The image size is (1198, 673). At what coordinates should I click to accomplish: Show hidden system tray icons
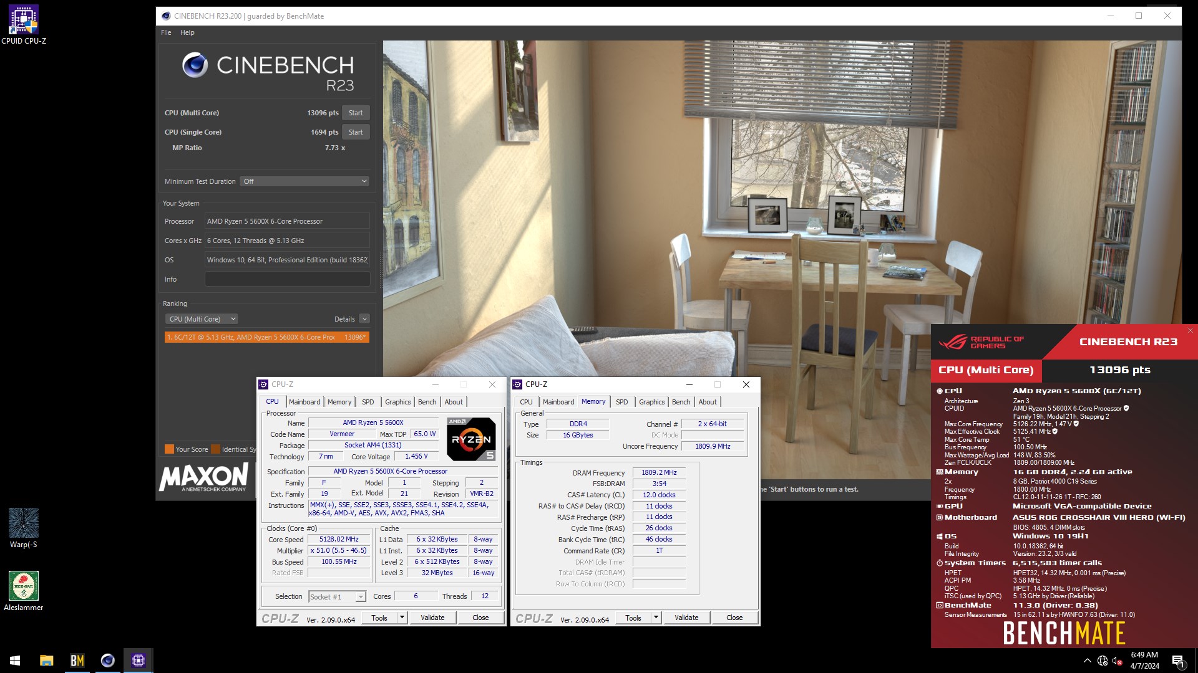[x=1088, y=661]
